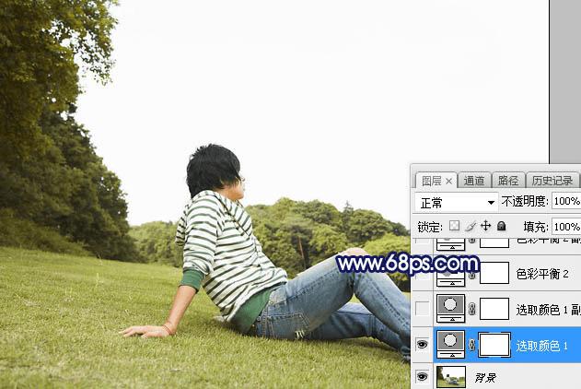Screen dimensions: 581x389
Task: Select 选取颜色 1 副本 adjustment layer icon
Action: (450, 309)
